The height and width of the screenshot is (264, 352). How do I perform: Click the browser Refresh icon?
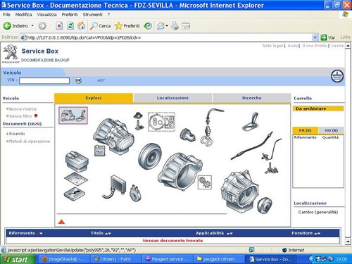tap(70, 26)
